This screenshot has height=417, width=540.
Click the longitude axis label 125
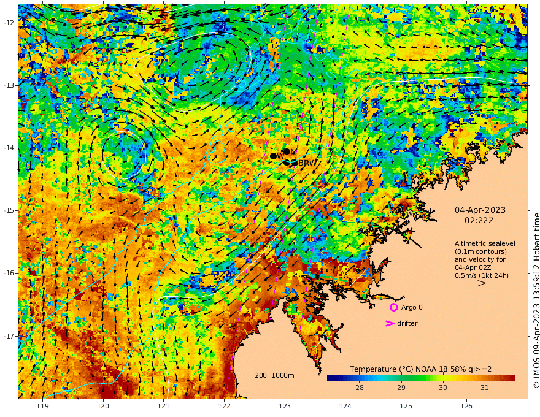(406, 406)
